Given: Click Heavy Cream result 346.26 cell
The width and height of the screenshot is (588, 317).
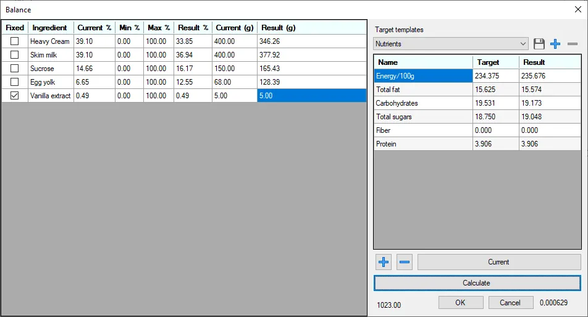Looking at the screenshot, I should pyautogui.click(x=312, y=41).
